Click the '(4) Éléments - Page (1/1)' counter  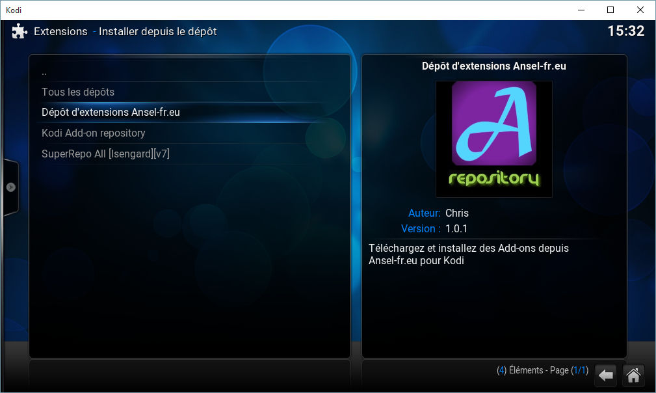[543, 370]
